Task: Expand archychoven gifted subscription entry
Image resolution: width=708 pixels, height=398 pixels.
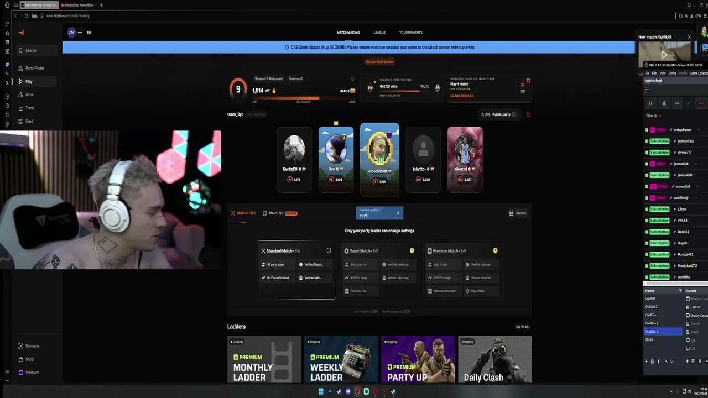Action: pos(699,130)
